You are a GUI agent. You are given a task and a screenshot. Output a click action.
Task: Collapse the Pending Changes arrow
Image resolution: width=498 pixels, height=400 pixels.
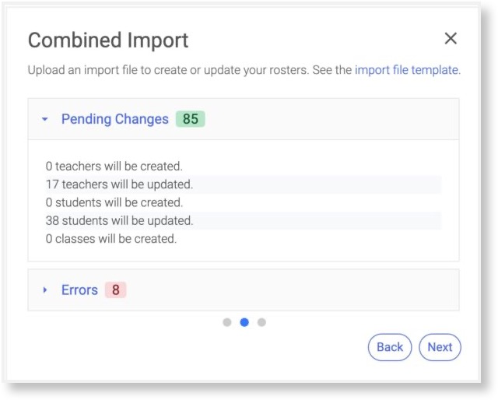[45, 120]
